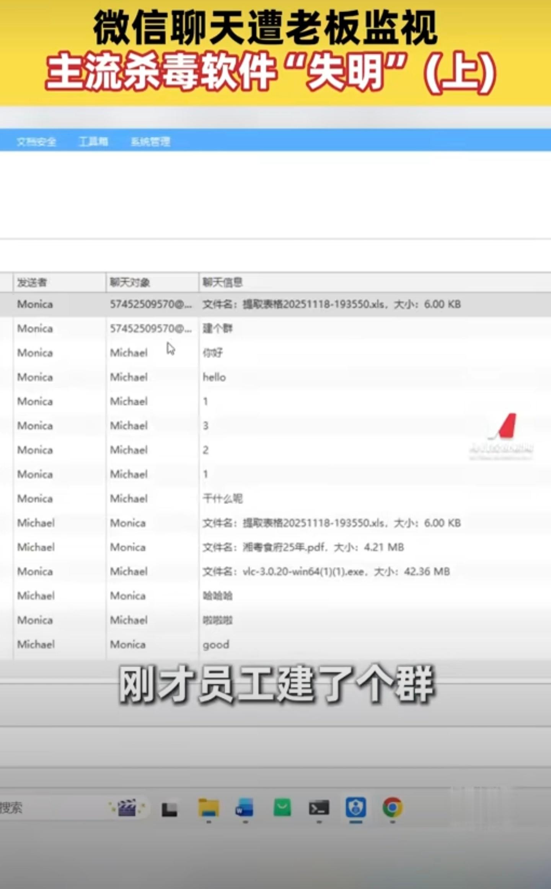Click sender Monica in the hello row
This screenshot has height=889, width=551.
tap(35, 377)
